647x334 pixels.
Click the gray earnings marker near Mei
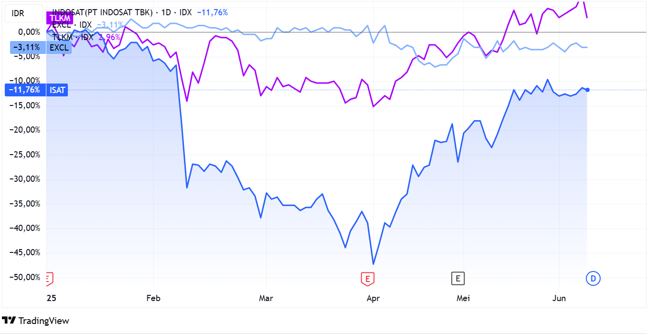pyautogui.click(x=458, y=278)
